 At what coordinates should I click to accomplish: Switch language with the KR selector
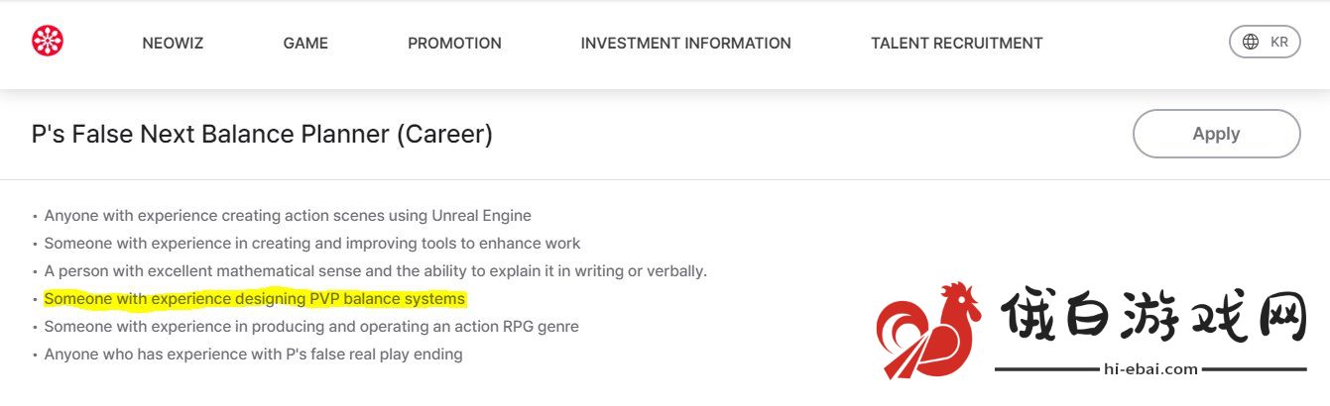pos(1265,42)
